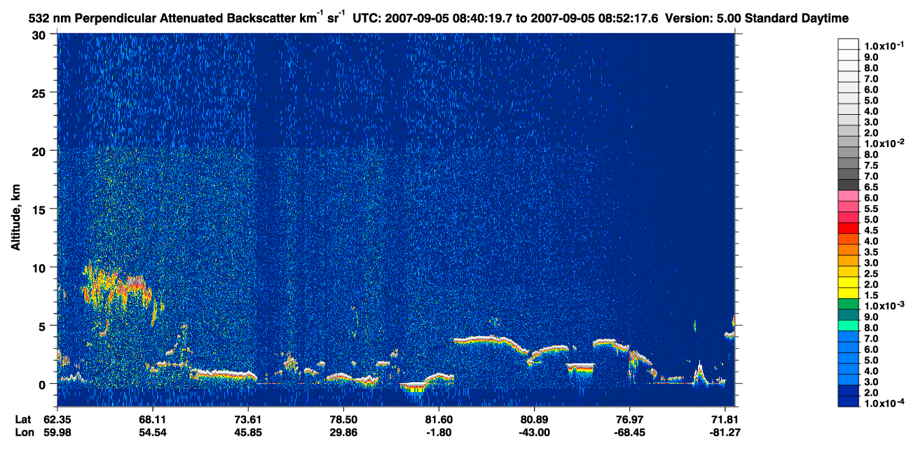The height and width of the screenshot is (467, 911).
Task: Click the latitude value 81.60
Action: pyautogui.click(x=439, y=419)
